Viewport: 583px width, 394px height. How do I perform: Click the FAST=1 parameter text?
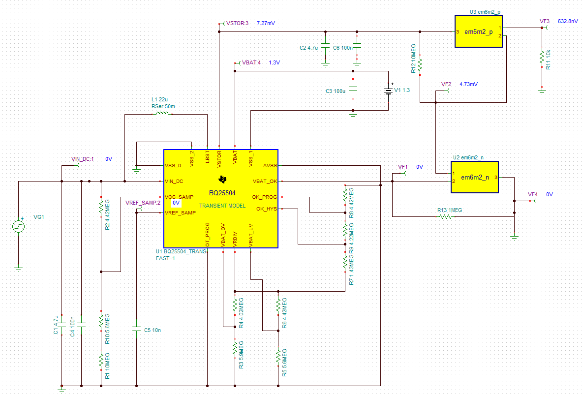pyautogui.click(x=165, y=258)
